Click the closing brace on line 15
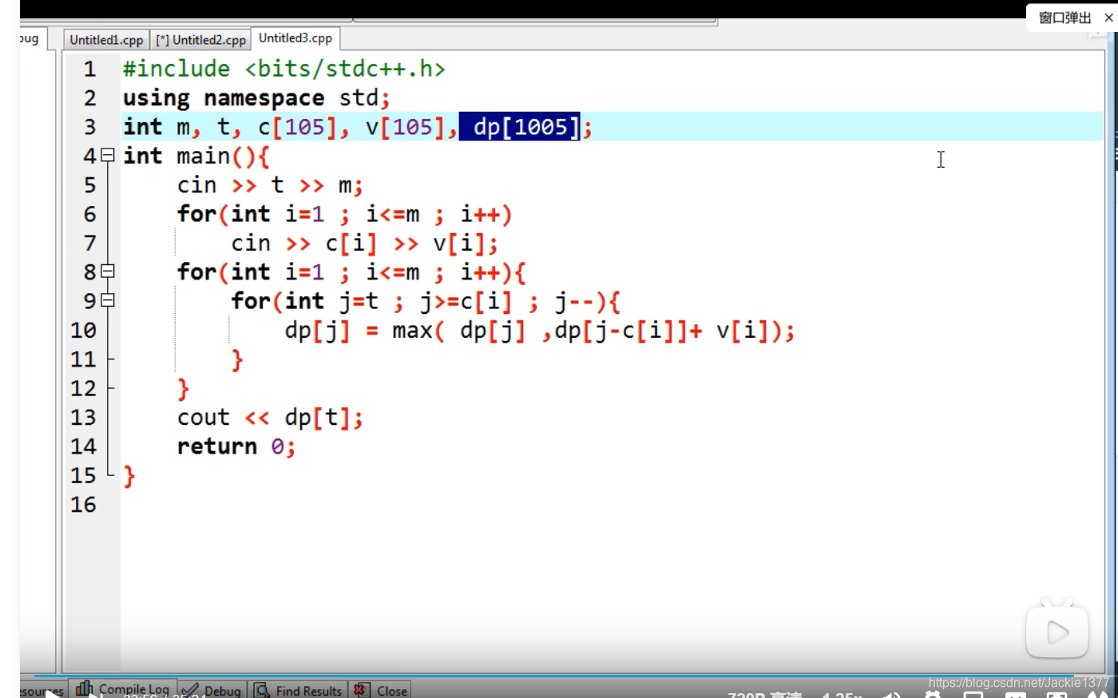Image resolution: width=1118 pixels, height=698 pixels. point(129,477)
